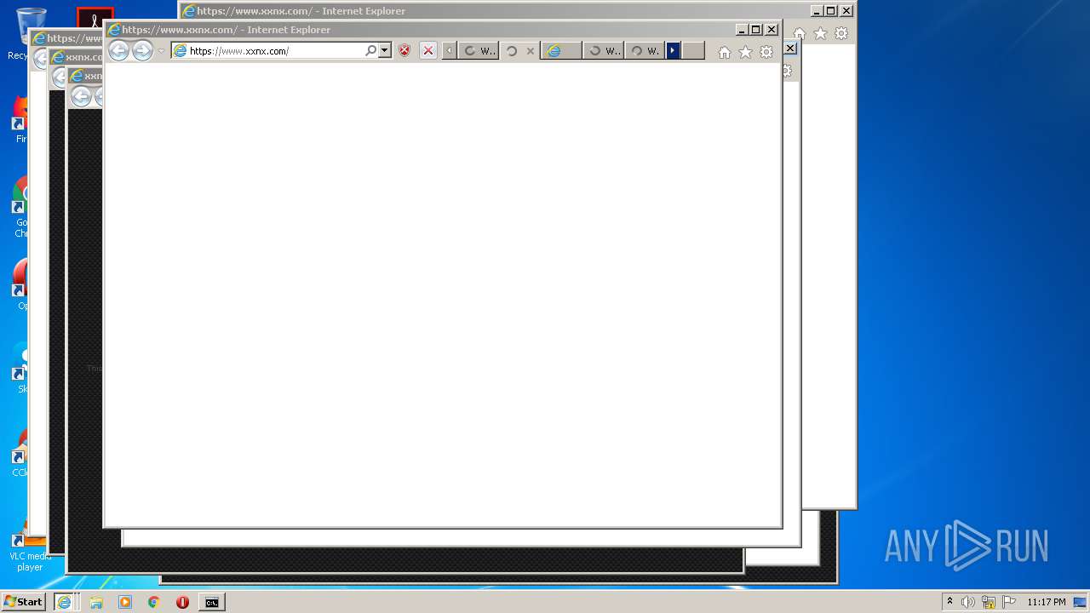Viewport: 1090px width, 613px height.
Task: Switch to the last loading 'W.' tab
Action: pos(645,50)
